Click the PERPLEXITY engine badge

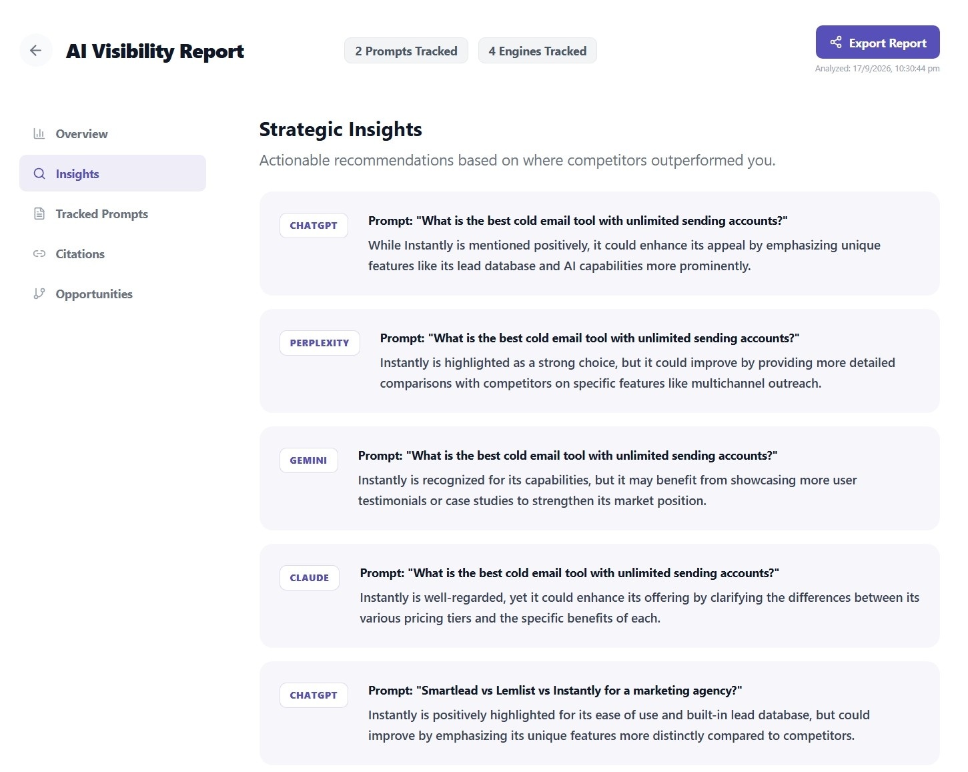point(320,343)
